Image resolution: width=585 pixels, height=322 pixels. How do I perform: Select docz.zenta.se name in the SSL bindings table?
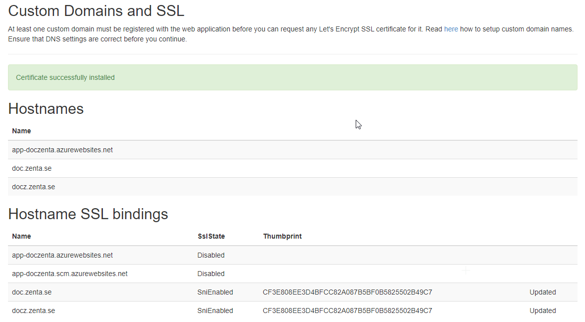[x=33, y=311]
